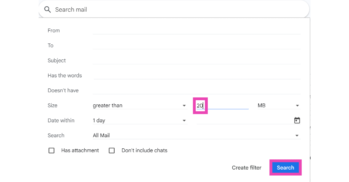Open the MB size unit dropdown
Screen dimensions: 349x182
click(278, 105)
